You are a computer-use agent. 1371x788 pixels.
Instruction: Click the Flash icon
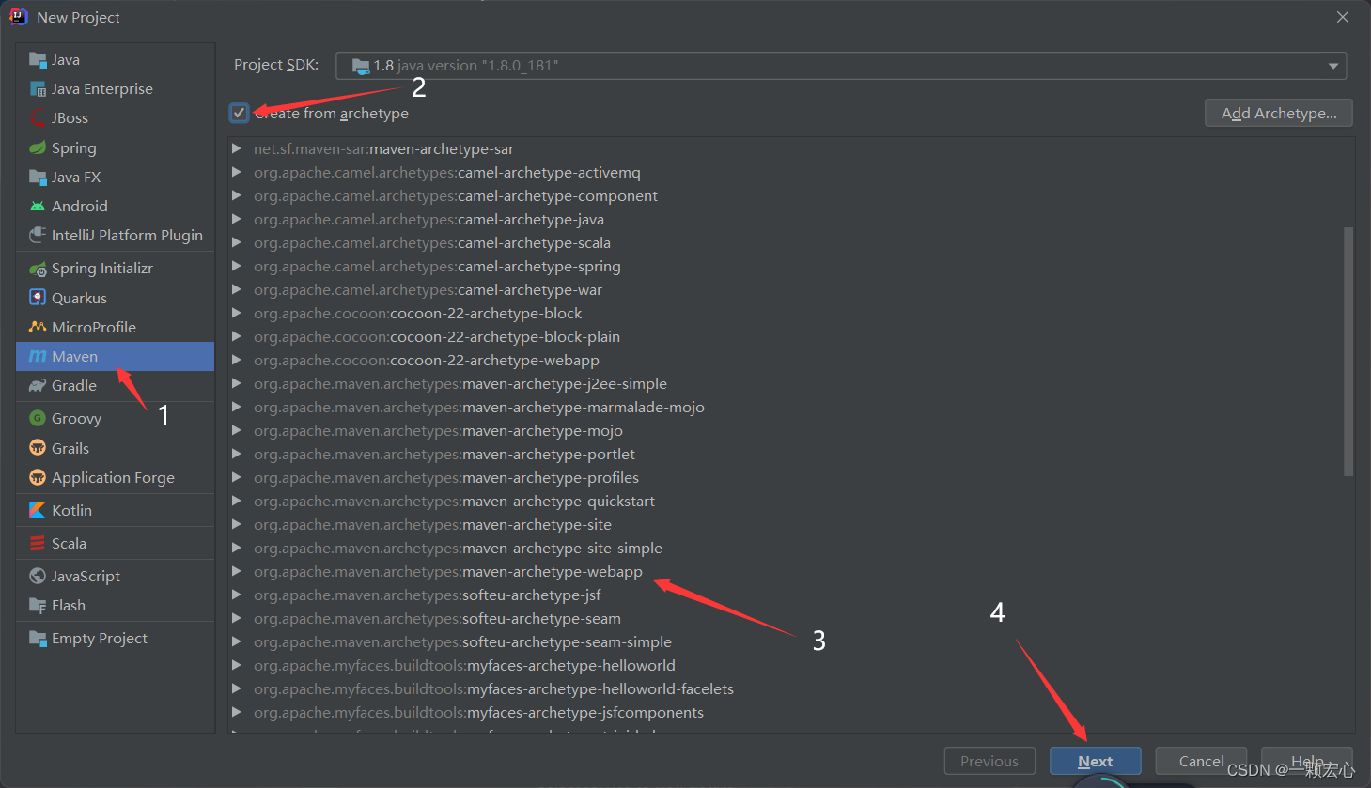tap(38, 605)
